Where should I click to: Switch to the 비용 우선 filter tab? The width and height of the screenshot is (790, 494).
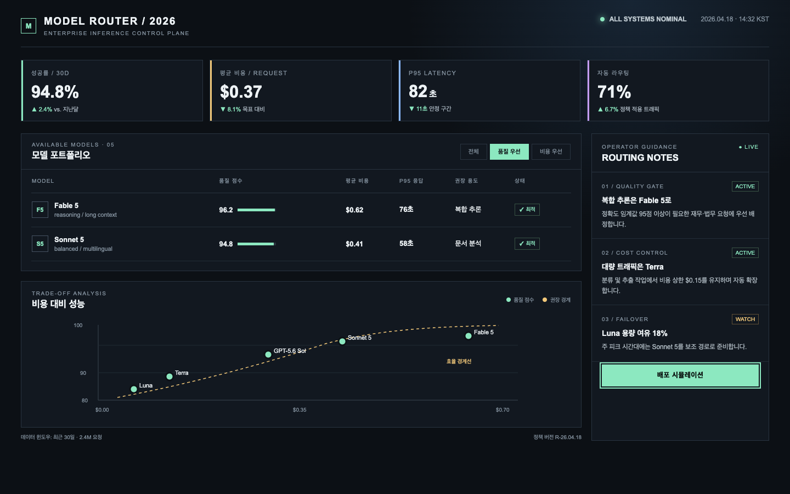pyautogui.click(x=551, y=151)
